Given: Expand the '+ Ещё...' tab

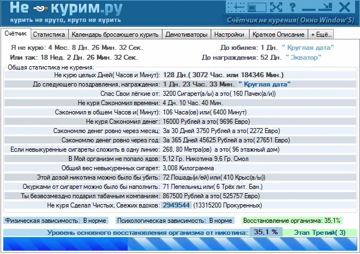Looking at the screenshot, I should tap(321, 34).
